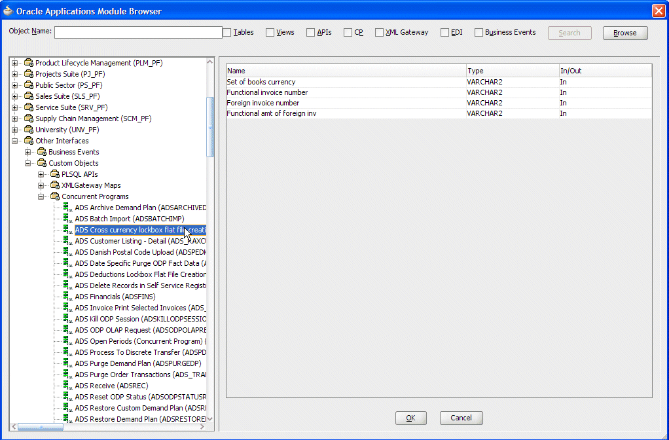This screenshot has width=669, height=440.
Task: Click the ADS Batch Import program icon
Action: coord(68,219)
